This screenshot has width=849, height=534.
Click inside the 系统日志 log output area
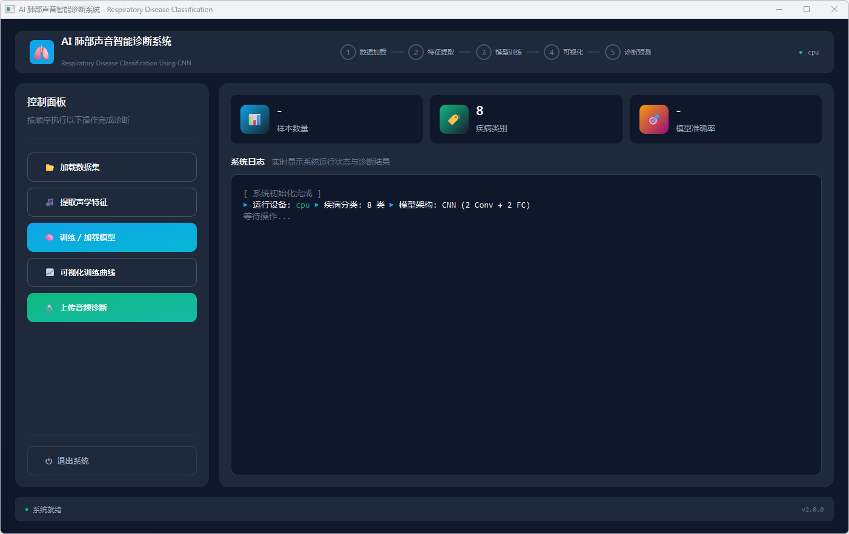[526, 339]
